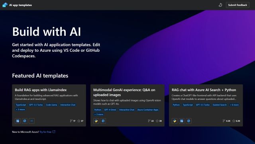Click the TS icon on RAG chat card
The width and height of the screenshot is (255, 144).
pos(182,121)
